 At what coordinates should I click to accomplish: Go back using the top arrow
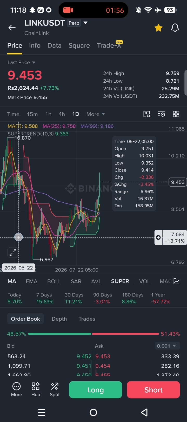click(12, 28)
